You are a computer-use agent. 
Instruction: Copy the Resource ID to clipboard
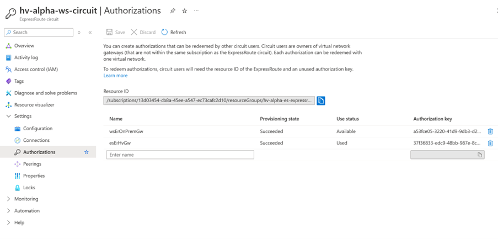pos(321,101)
